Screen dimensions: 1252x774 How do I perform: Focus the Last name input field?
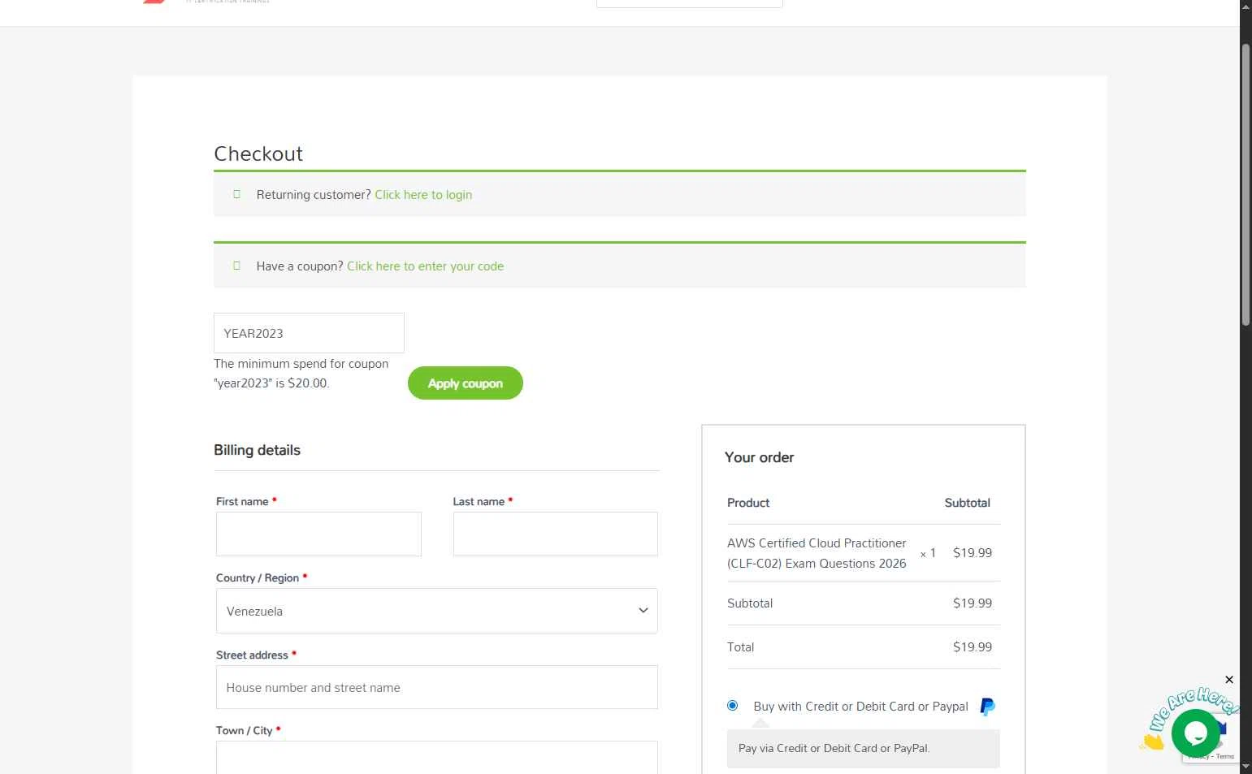click(x=556, y=534)
